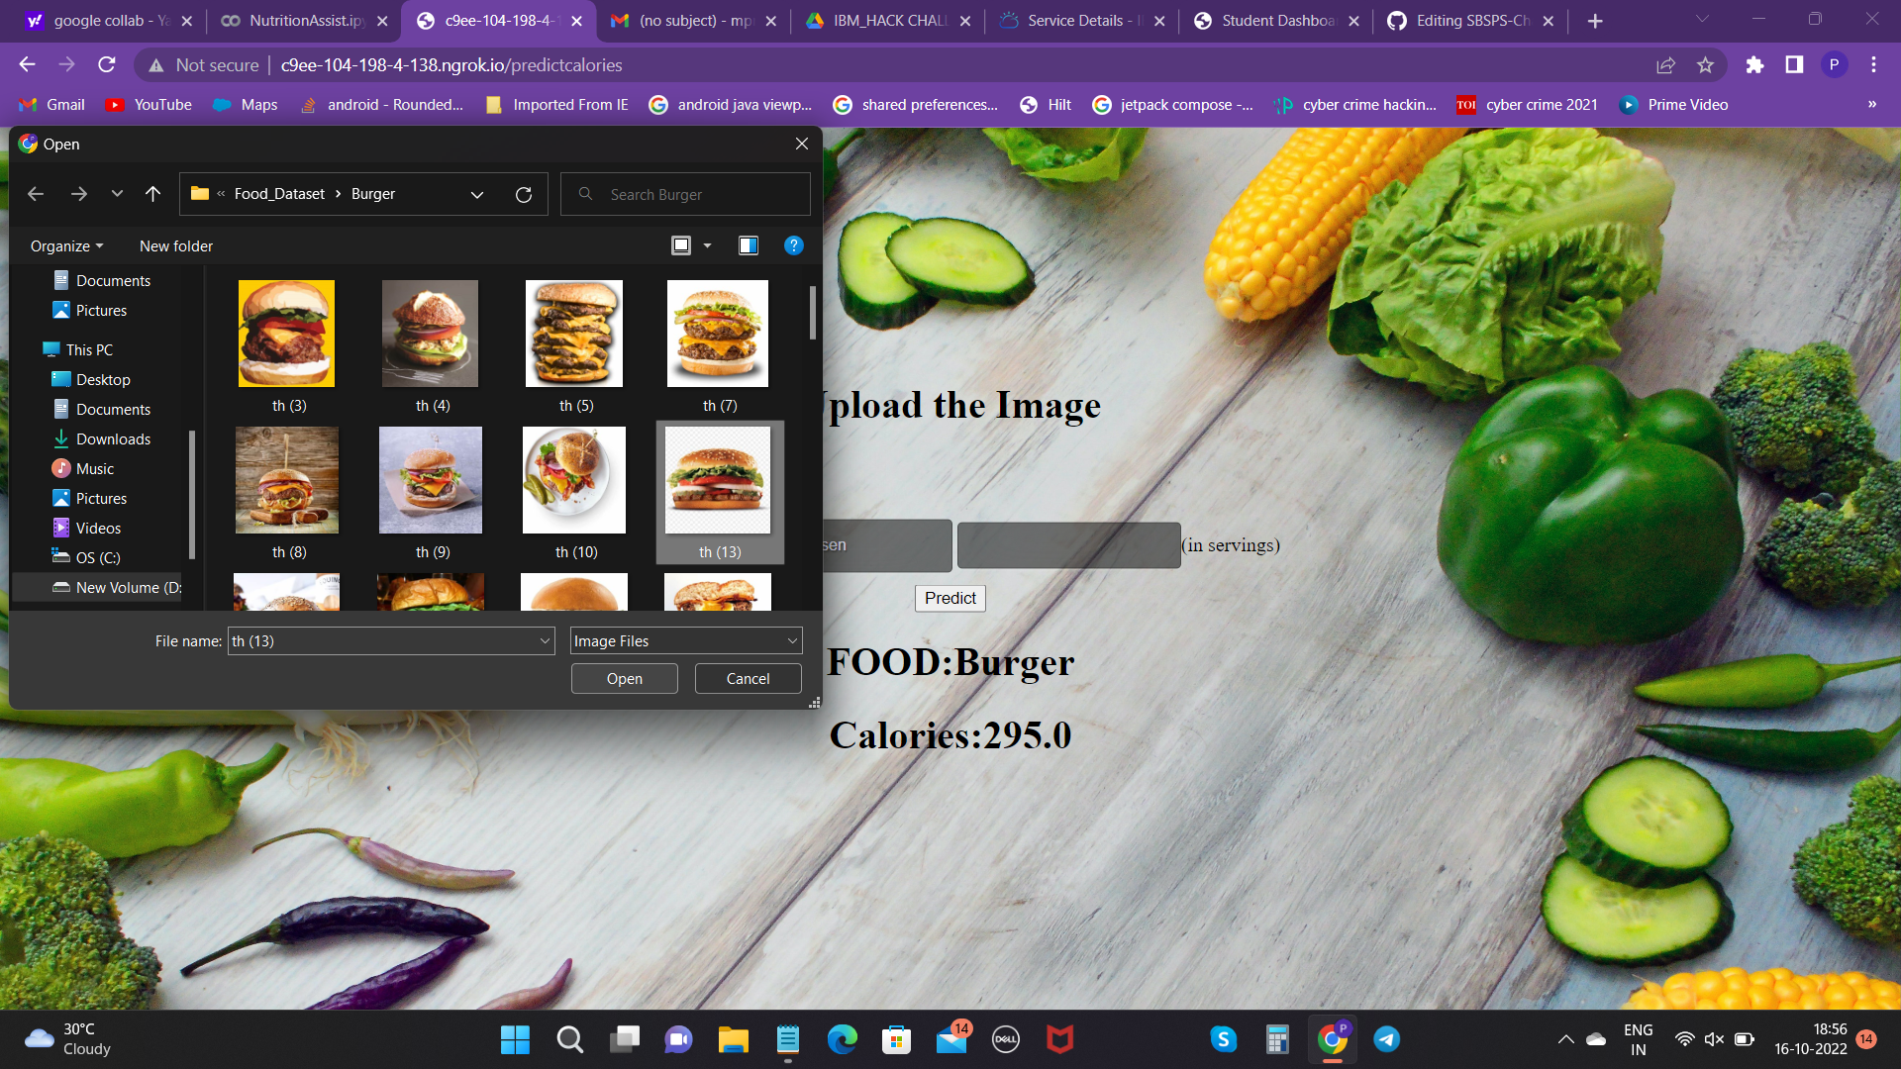
Task: Go up one folder level in dialog
Action: pos(152,194)
